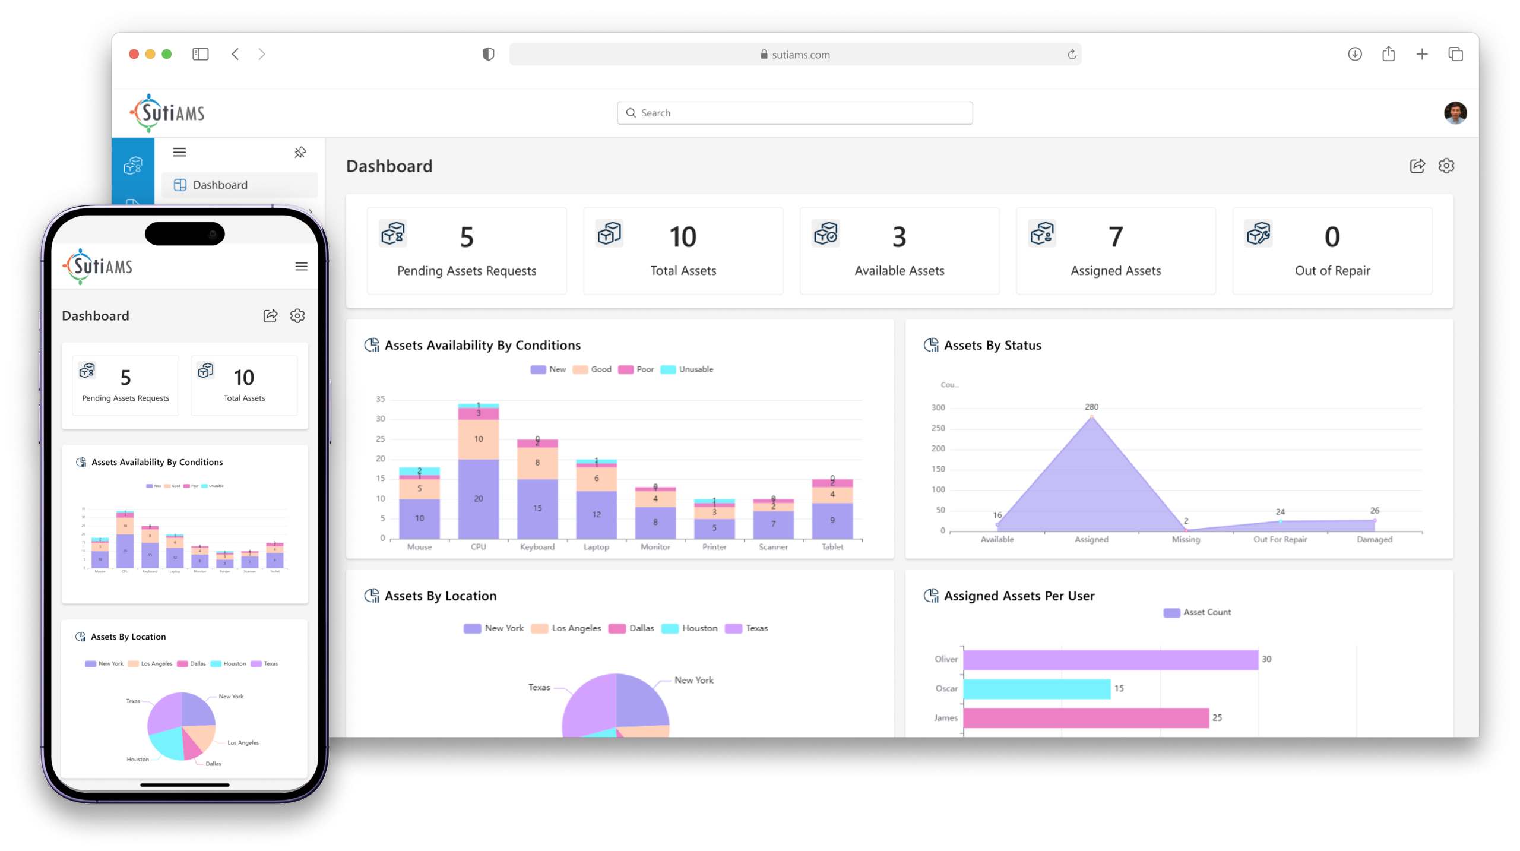Collapse sidebar using desktop hamburger icon
The height and width of the screenshot is (851, 1520).
tap(179, 153)
